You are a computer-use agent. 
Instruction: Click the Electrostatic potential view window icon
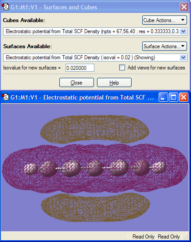(5, 97)
